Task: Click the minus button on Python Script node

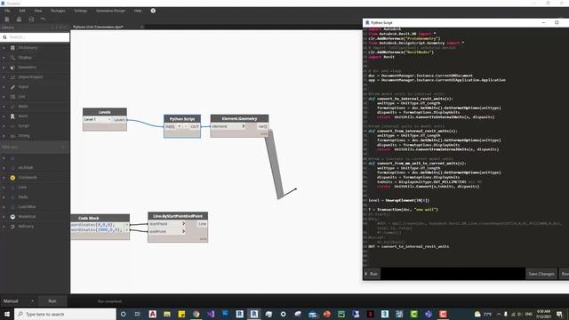Action: pos(186,126)
